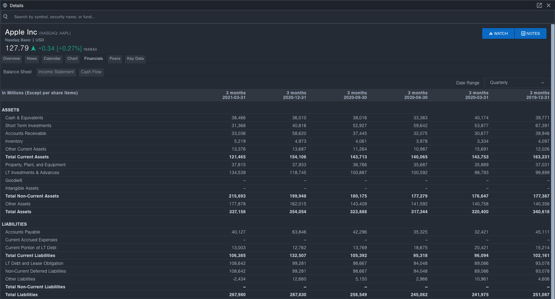Click the search magnifier icon

pos(5,16)
